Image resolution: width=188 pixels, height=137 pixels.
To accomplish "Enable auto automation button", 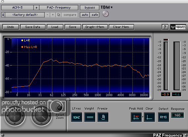I will pyautogui.click(x=85, y=15).
